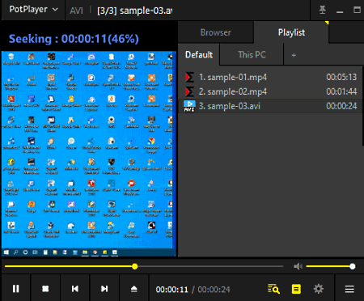Click the 00:00:24 duration in playlist
This screenshot has width=364, height=301.
(341, 106)
